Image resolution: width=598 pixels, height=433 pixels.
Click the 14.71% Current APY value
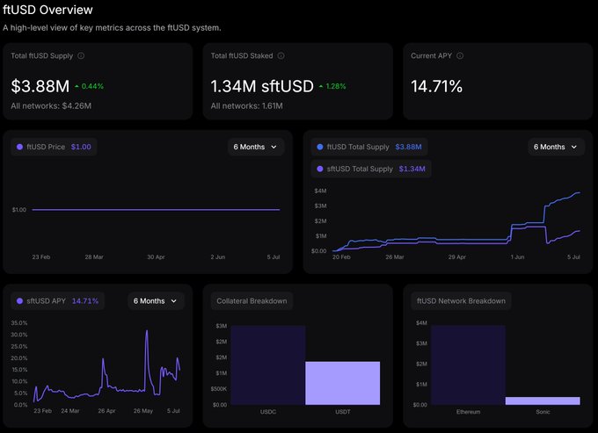tap(436, 86)
